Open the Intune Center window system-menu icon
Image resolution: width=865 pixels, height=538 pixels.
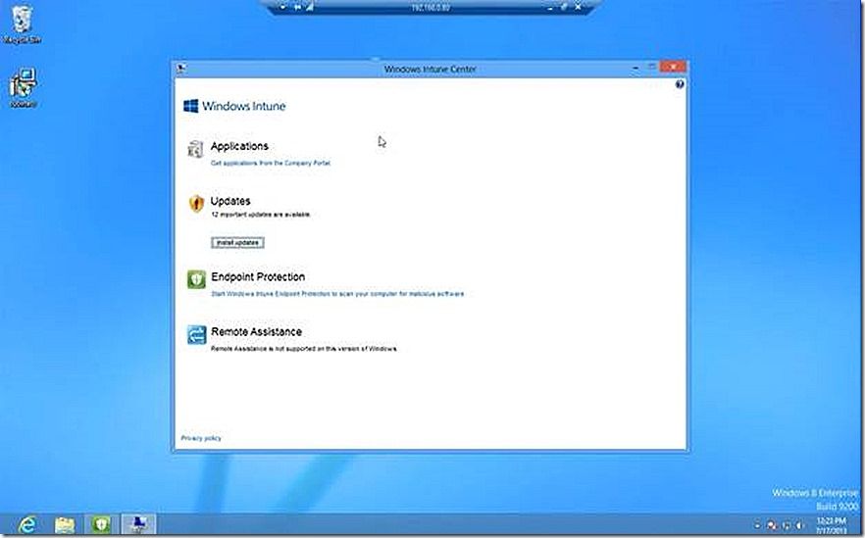(180, 69)
